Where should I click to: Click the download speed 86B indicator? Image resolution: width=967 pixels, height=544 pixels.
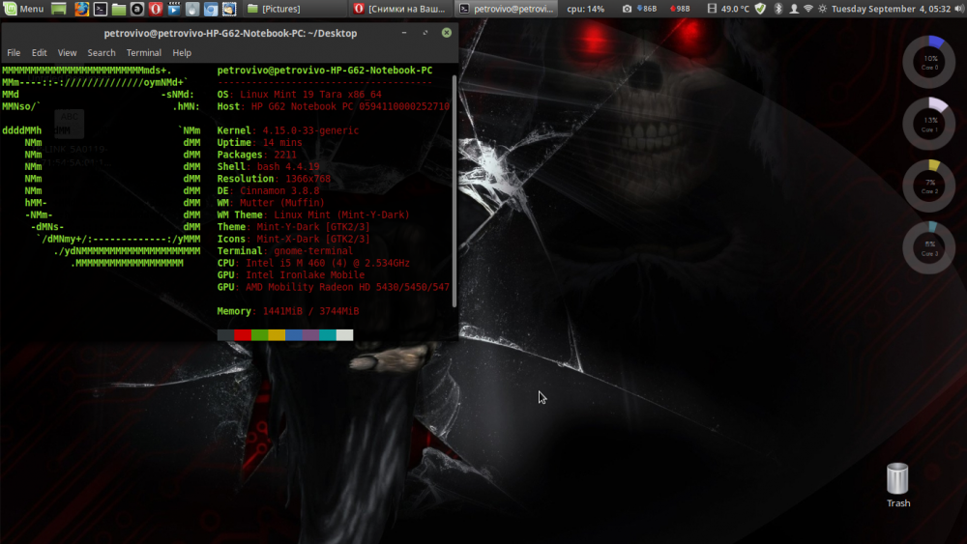coord(646,9)
